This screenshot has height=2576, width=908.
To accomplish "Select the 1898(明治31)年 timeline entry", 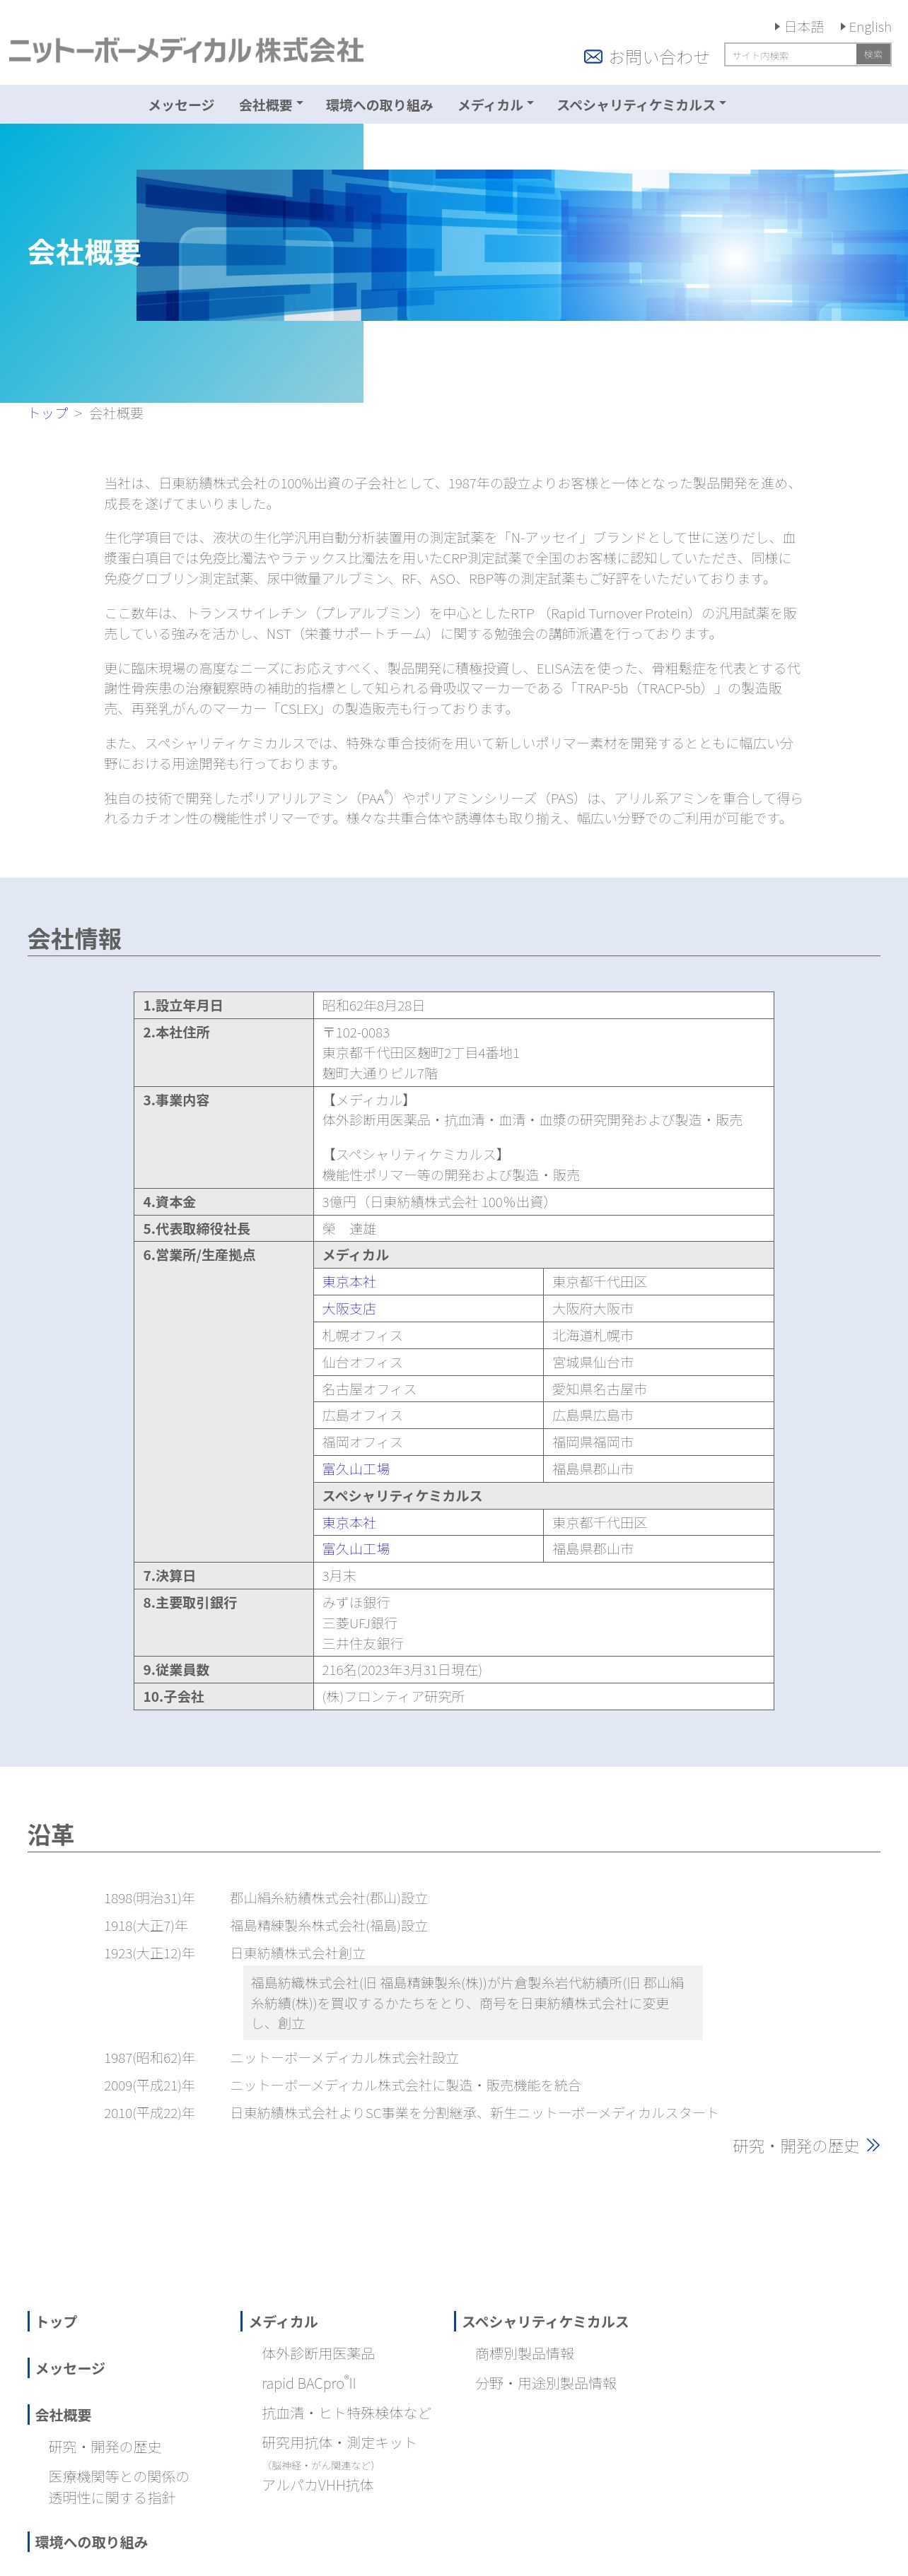I will pyautogui.click(x=149, y=1898).
